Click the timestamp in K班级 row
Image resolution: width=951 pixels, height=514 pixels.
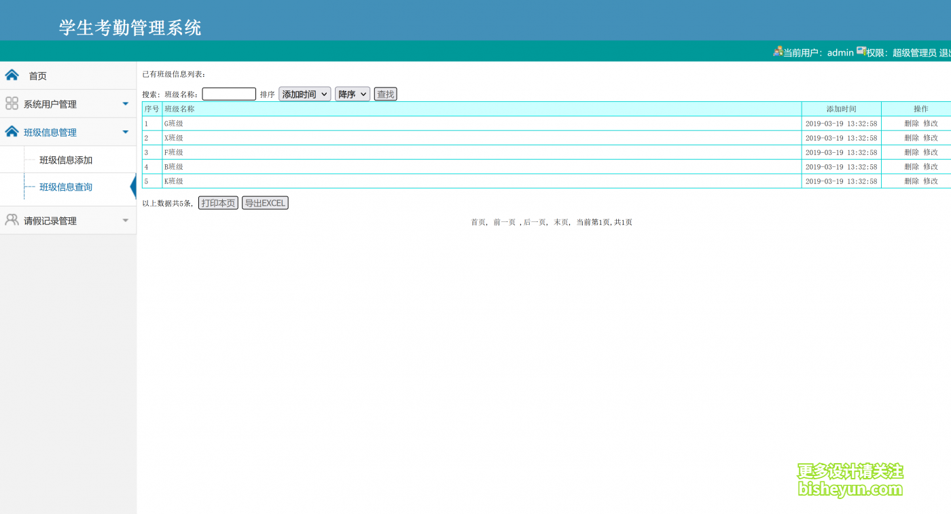pos(841,181)
